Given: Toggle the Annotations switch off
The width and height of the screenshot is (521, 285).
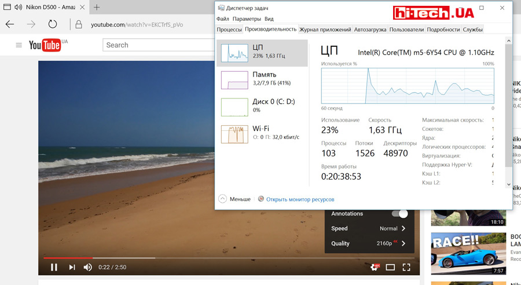Looking at the screenshot, I should 399,214.
